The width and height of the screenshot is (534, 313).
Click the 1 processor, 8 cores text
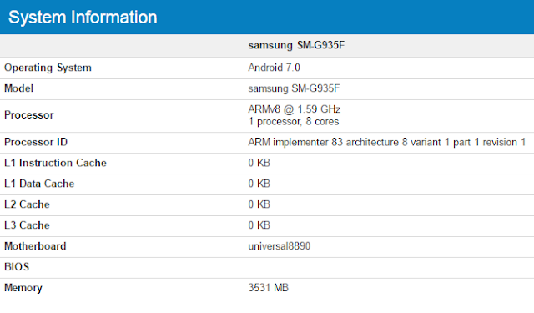click(294, 122)
